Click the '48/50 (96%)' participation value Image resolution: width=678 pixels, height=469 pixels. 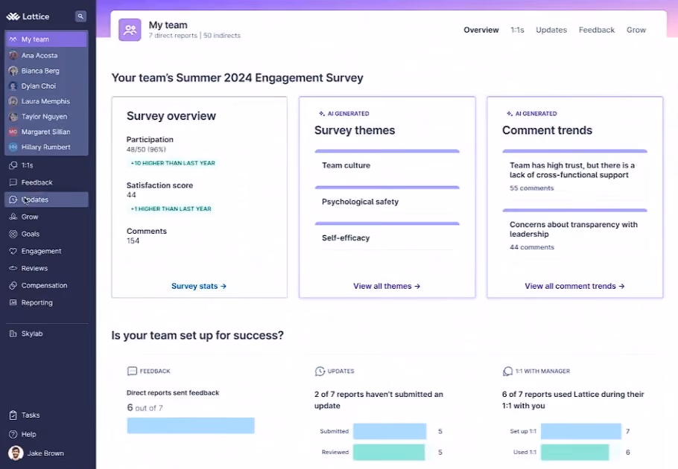[146, 150]
